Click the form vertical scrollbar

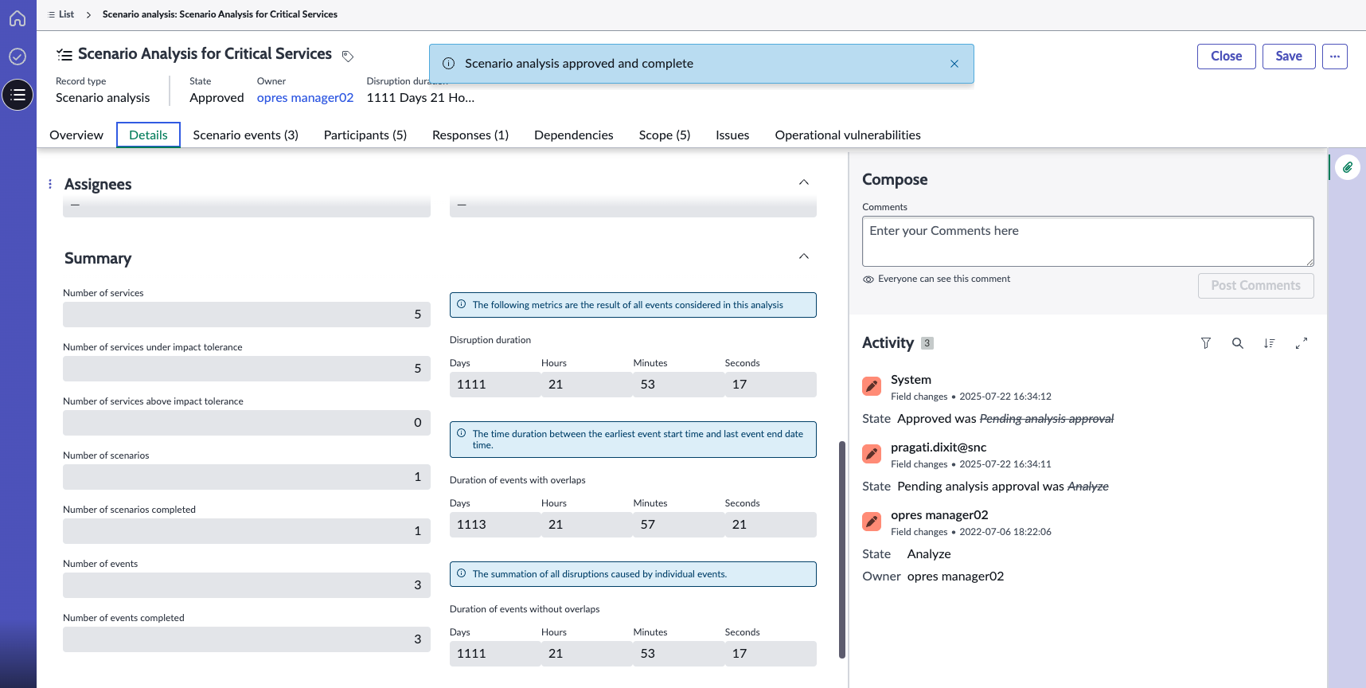pyautogui.click(x=842, y=549)
